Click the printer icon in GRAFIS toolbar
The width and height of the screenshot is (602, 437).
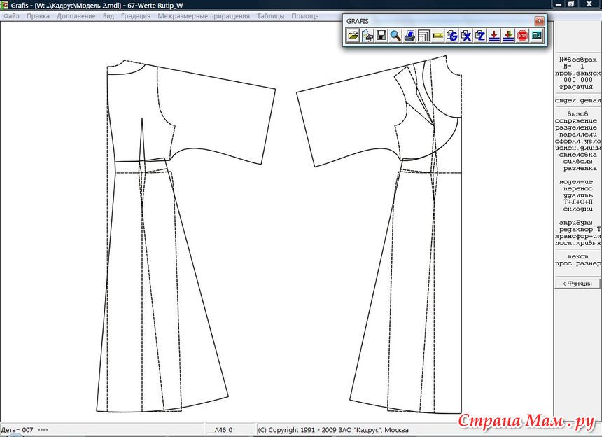click(x=409, y=36)
